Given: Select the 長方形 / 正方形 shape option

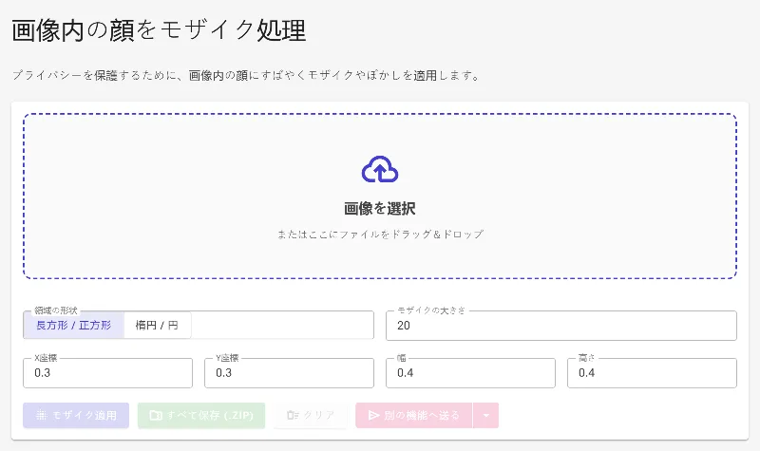Looking at the screenshot, I should [74, 325].
